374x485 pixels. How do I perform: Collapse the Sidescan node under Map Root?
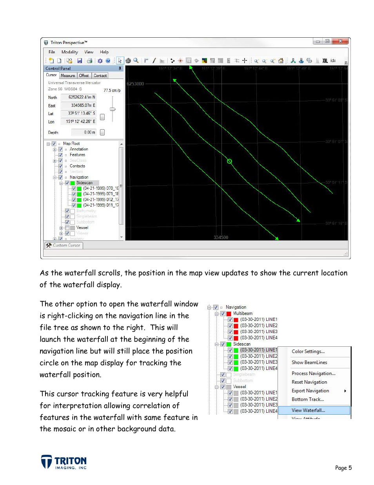(62, 183)
